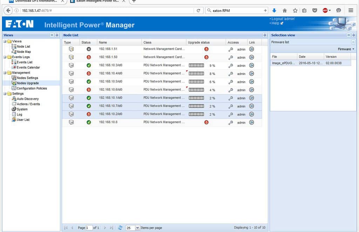Open Pocket icon in toolbar

tap(315, 10)
